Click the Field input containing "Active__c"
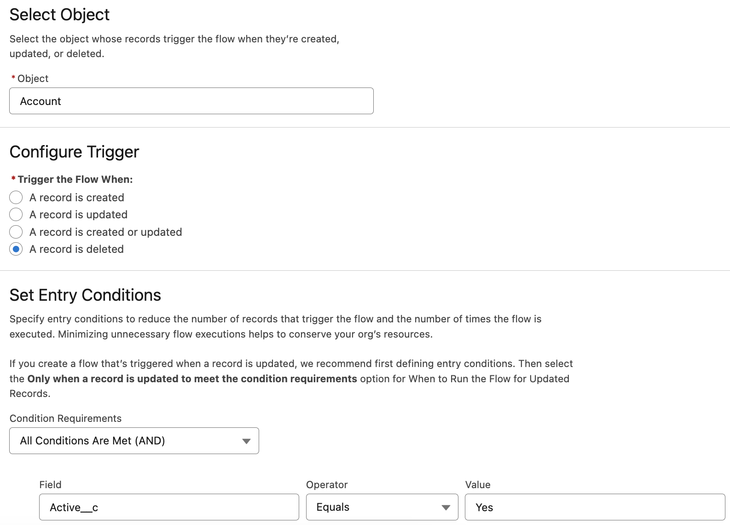This screenshot has height=525, width=730. pos(169,507)
